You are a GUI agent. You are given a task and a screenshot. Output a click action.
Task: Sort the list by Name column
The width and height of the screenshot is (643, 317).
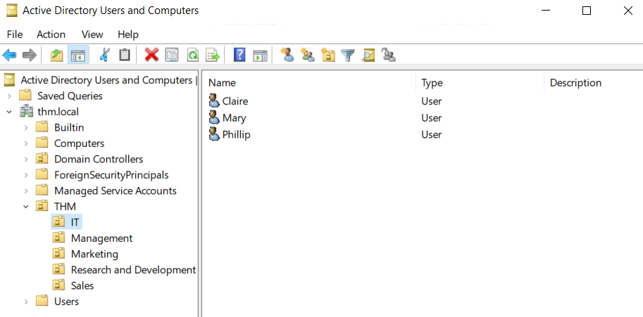[222, 83]
